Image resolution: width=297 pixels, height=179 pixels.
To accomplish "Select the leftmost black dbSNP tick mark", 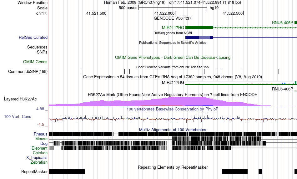I will (81, 71).
